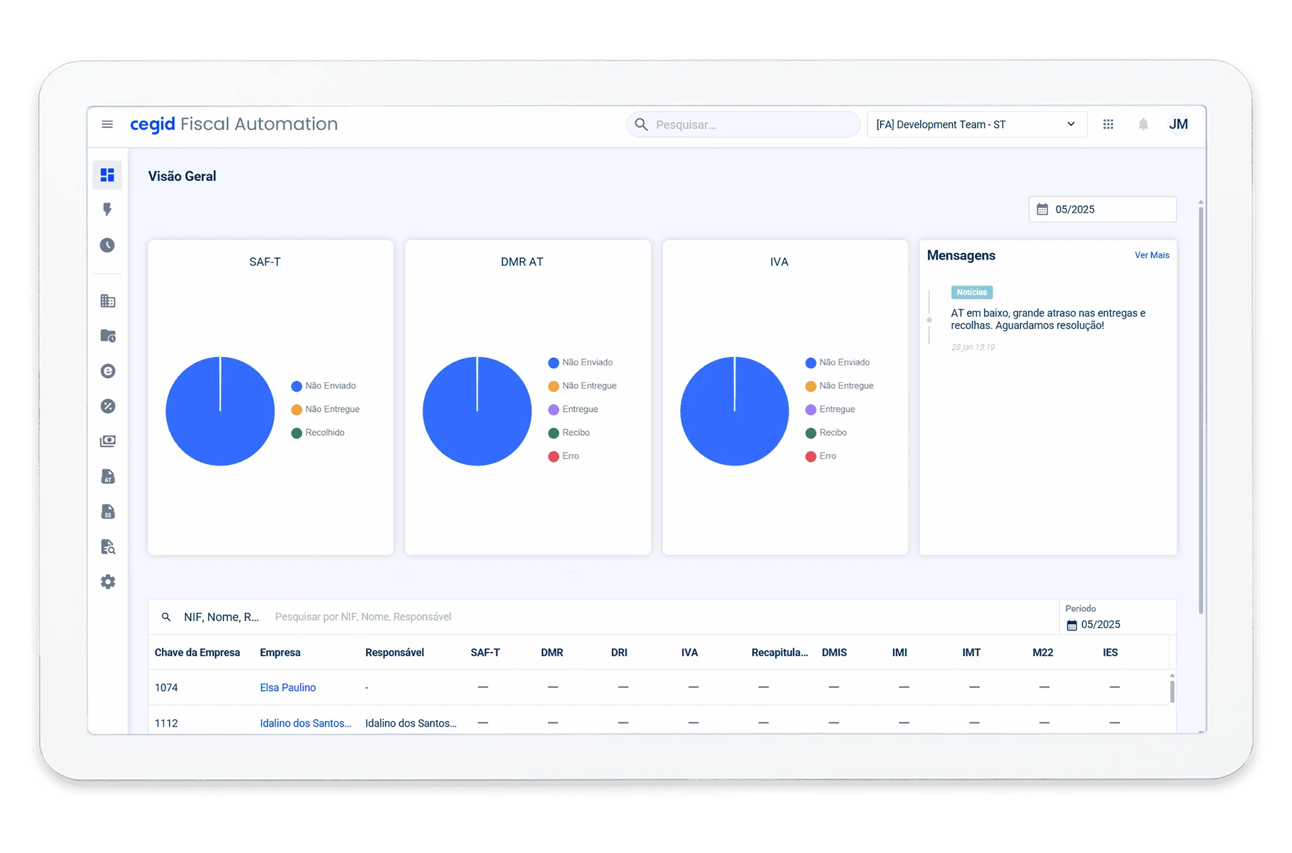Click the Ver Mais link in Mensagens panel
This screenshot has width=1292, height=853.
(1151, 255)
